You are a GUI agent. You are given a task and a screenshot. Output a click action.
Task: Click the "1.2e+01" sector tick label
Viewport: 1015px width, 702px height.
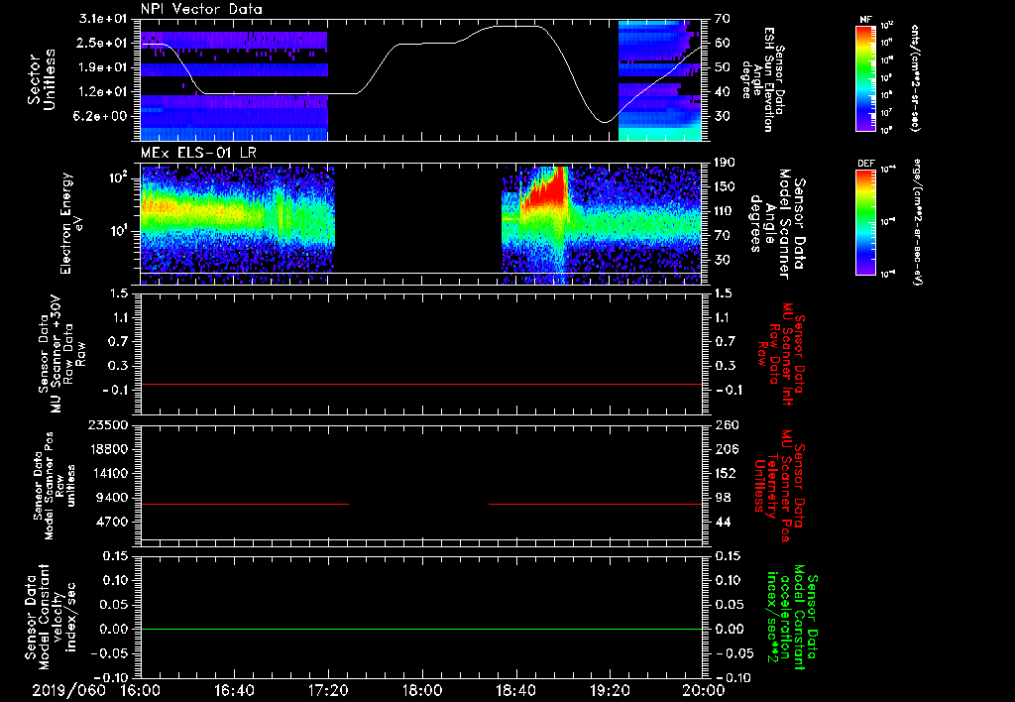click(103, 91)
